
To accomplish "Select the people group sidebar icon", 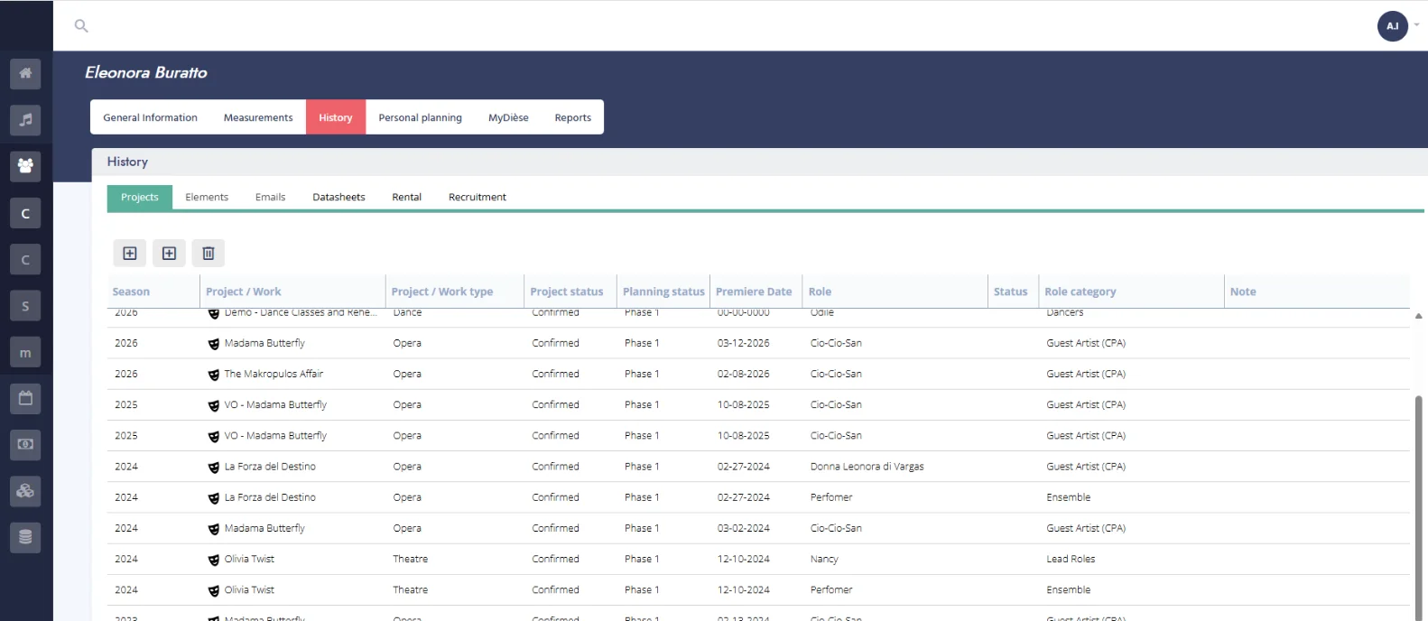I will click(25, 166).
